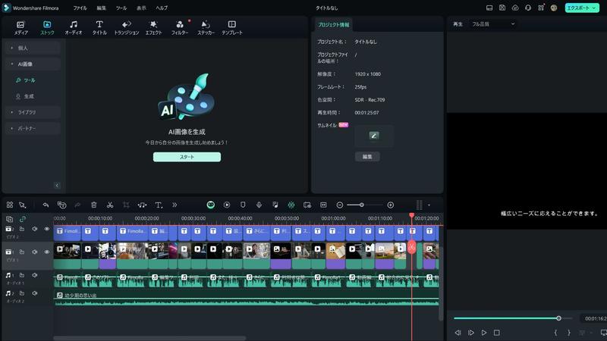
Task: Mute the ビデオ 2 track speaker
Action: (x=34, y=229)
